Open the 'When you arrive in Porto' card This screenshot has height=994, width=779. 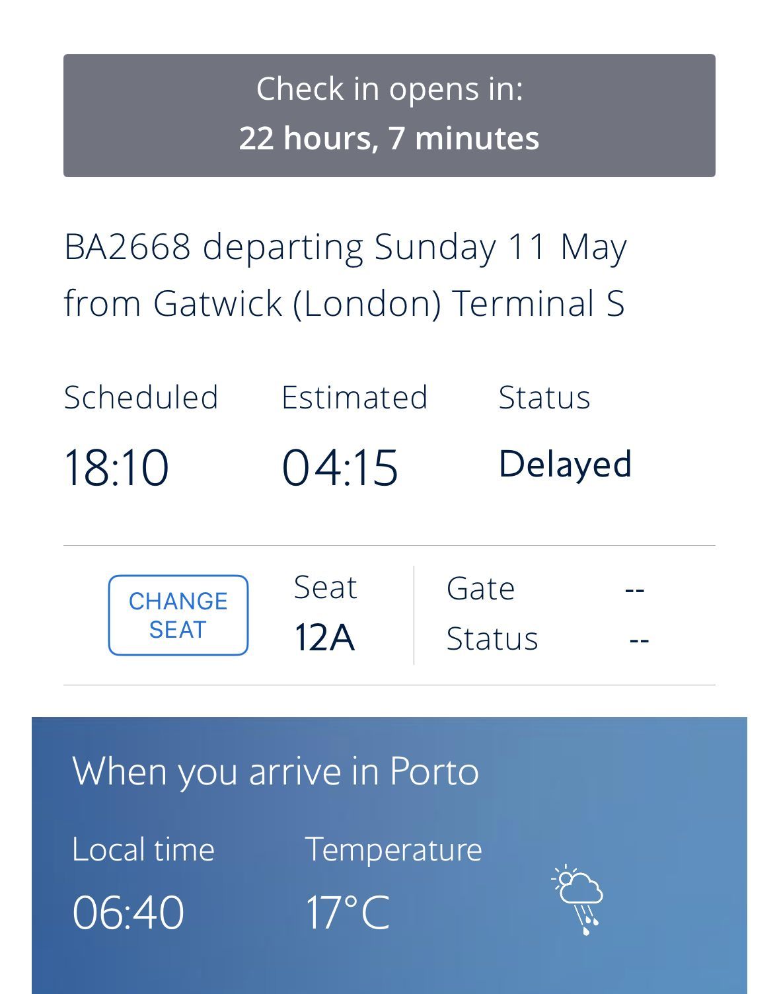click(x=389, y=855)
